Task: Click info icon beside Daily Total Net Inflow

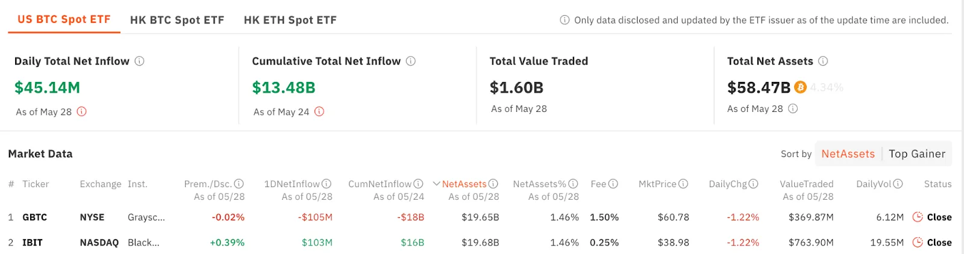Action: click(x=139, y=61)
